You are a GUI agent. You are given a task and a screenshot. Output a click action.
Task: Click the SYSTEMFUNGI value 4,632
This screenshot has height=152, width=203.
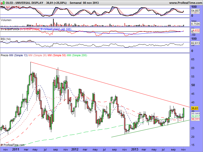(196, 30)
